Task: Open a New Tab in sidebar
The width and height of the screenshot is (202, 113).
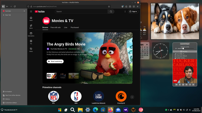Action: [x=14, y=15]
